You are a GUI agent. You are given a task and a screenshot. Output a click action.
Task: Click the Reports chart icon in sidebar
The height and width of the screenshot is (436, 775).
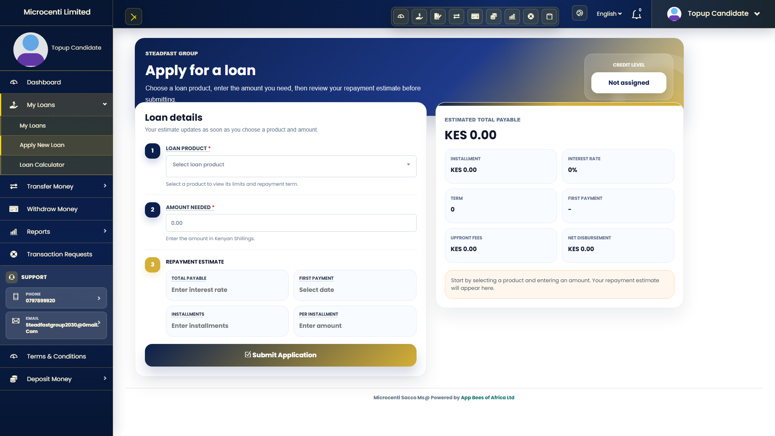click(x=14, y=232)
